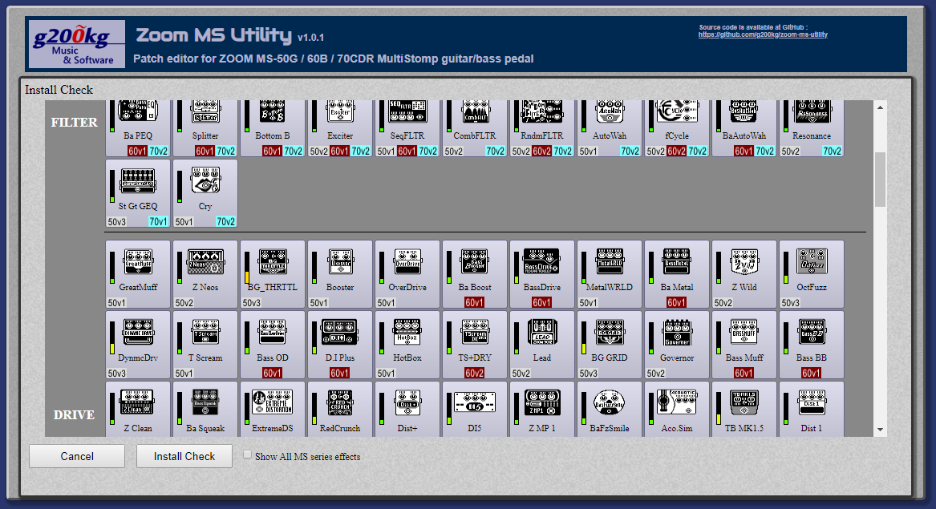936x509 pixels.
Task: Choose the Bass OD effect
Action: pos(273,345)
